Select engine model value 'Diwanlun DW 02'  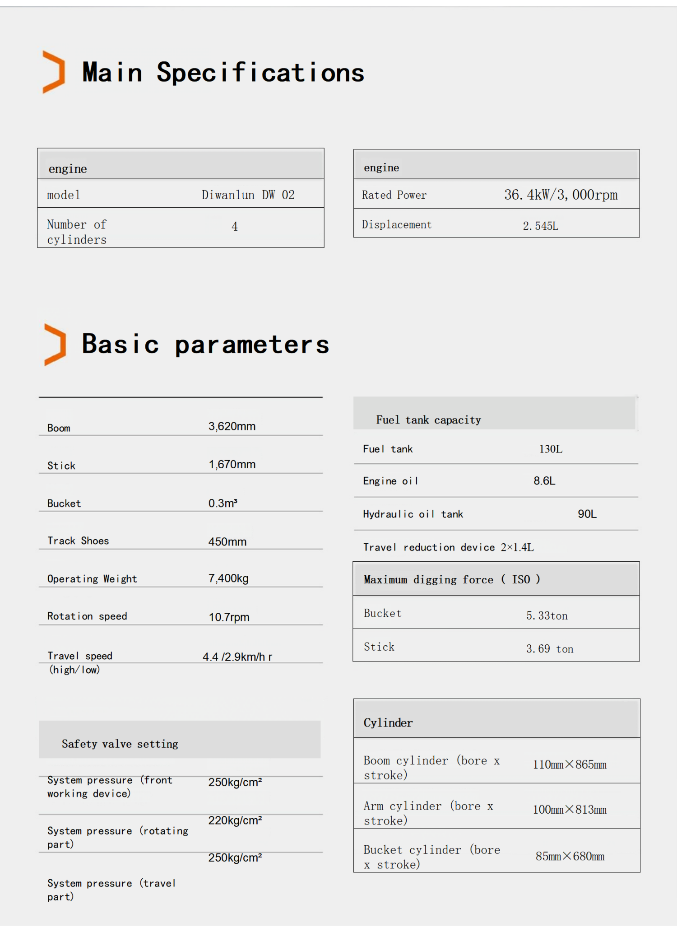[x=248, y=195]
